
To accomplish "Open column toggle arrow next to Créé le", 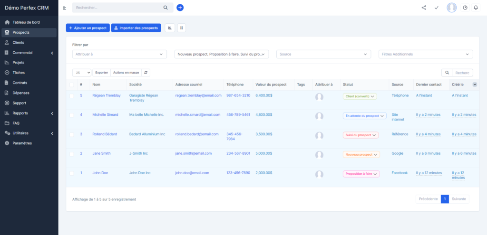I will [x=475, y=85].
